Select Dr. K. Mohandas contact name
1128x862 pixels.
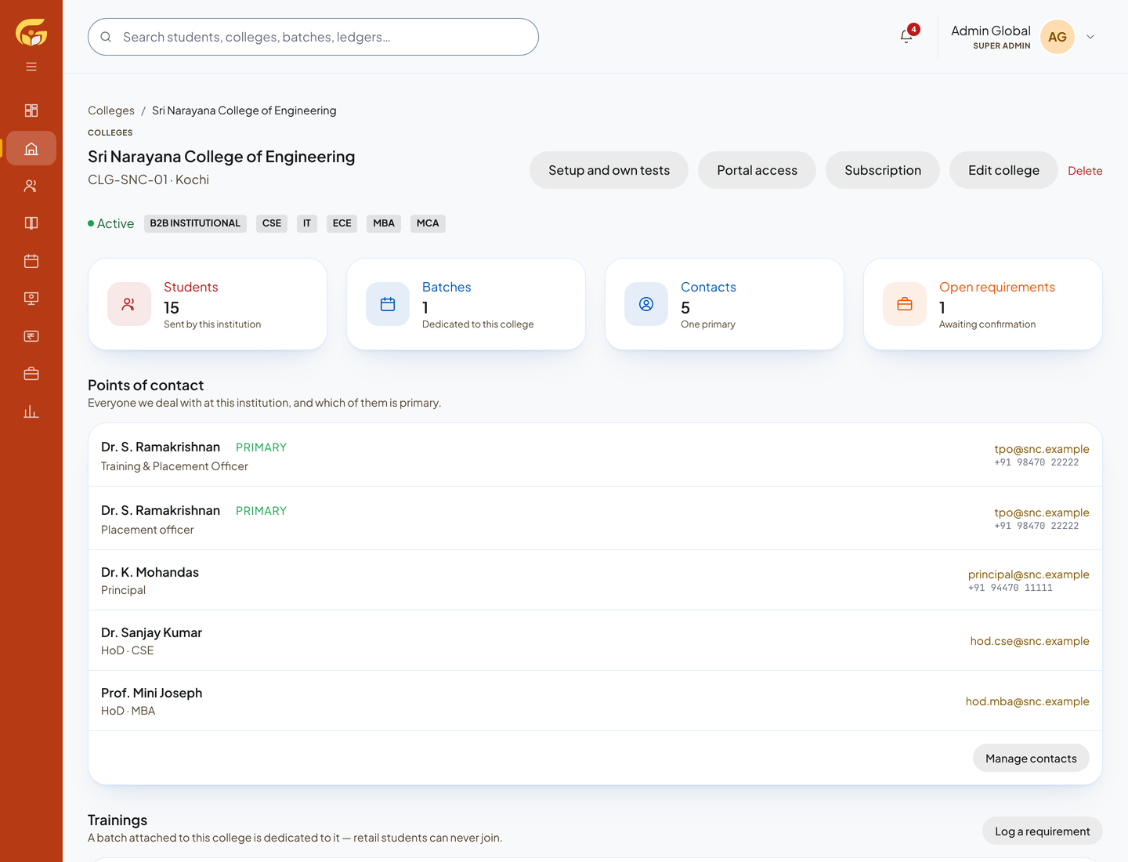[x=150, y=572]
